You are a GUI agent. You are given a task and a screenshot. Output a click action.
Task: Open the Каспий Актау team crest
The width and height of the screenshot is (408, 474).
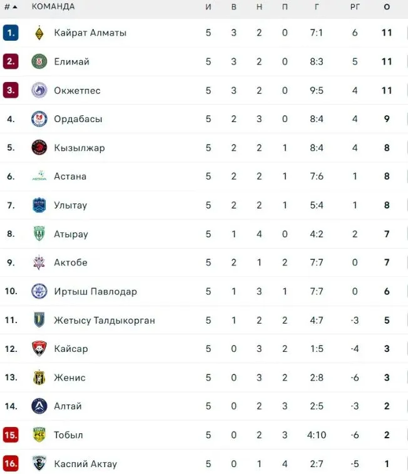39,463
